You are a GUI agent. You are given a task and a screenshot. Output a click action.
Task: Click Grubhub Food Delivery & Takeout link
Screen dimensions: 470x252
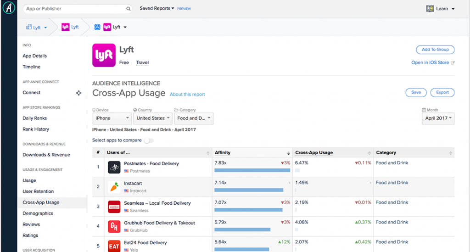159,223
